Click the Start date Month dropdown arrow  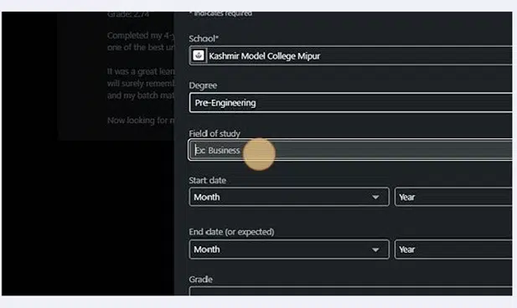coord(375,198)
